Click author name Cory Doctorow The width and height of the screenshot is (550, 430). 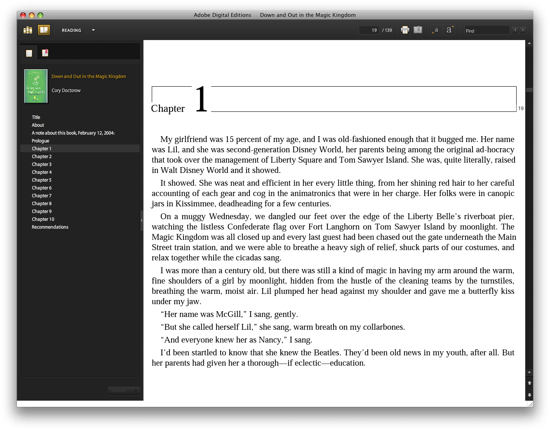pyautogui.click(x=66, y=90)
